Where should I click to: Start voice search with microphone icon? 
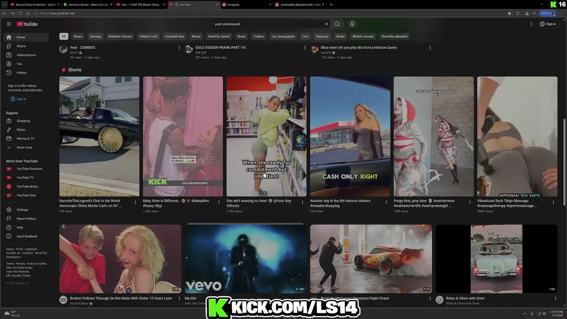(352, 24)
